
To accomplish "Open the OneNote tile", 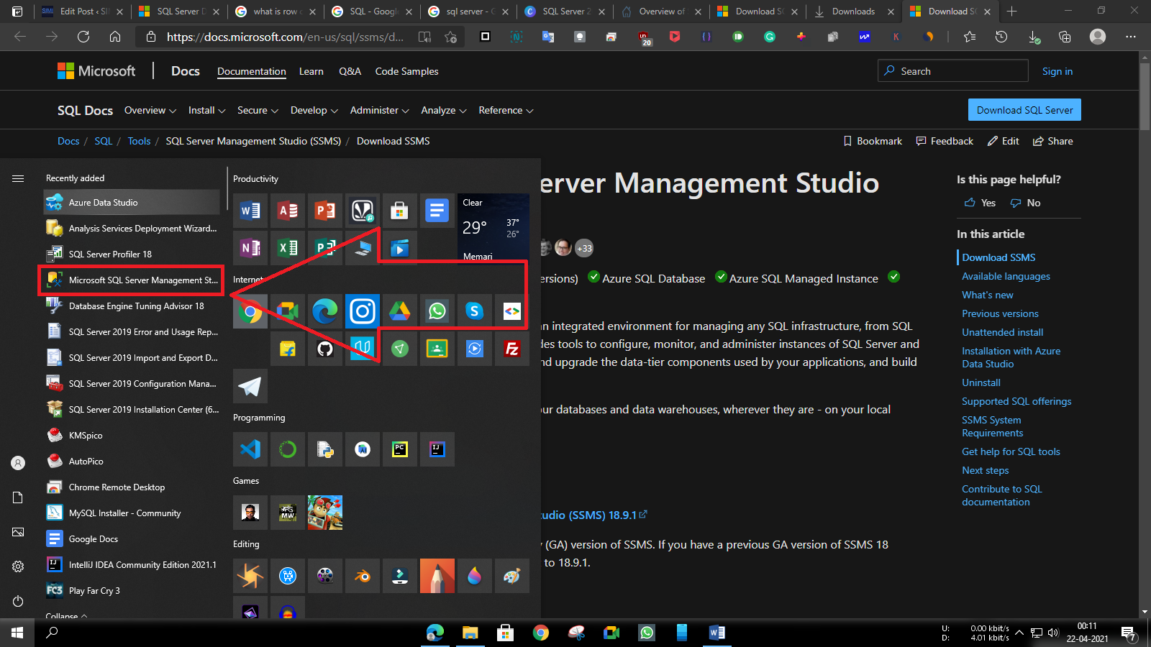I will (250, 248).
